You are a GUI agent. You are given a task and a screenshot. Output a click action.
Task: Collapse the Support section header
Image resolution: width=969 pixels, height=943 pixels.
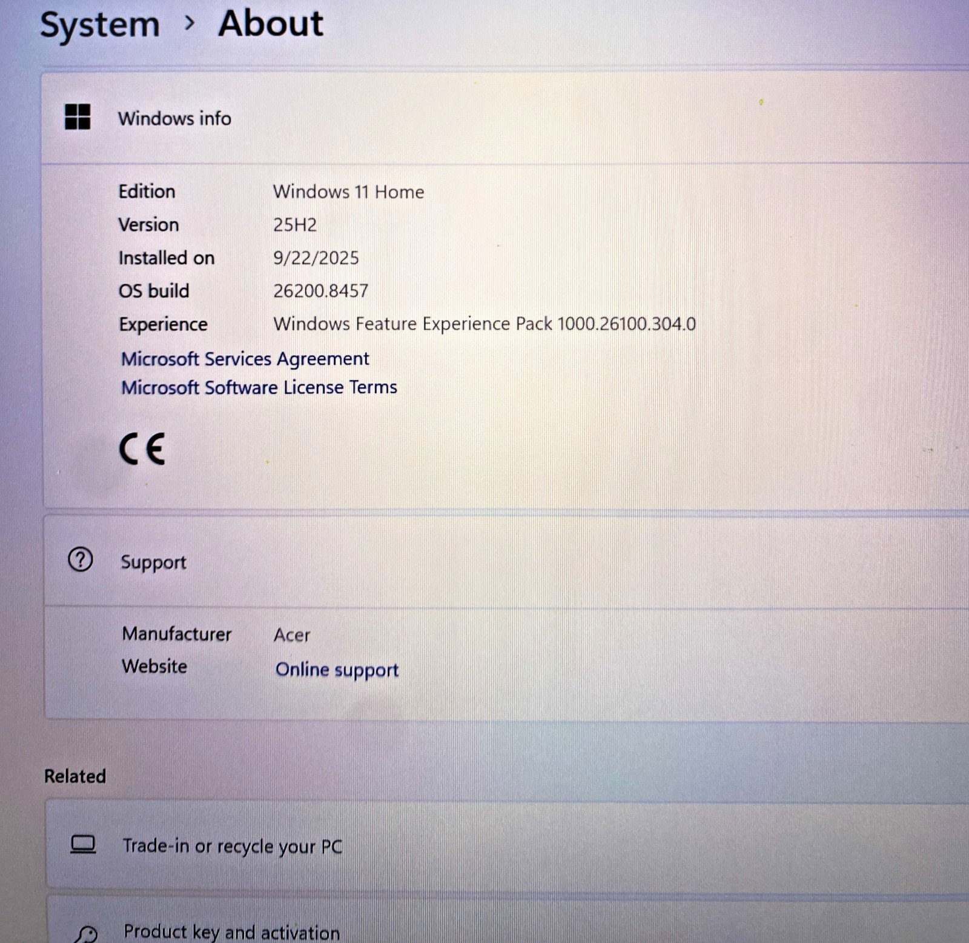pos(506,561)
